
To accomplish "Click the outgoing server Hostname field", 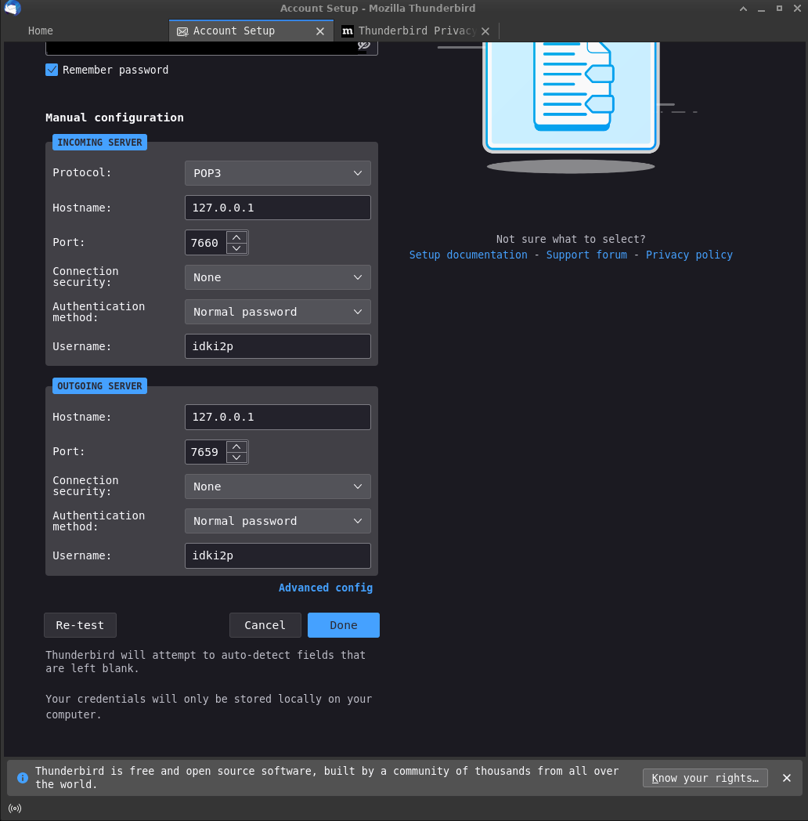I will pyautogui.click(x=277, y=418).
